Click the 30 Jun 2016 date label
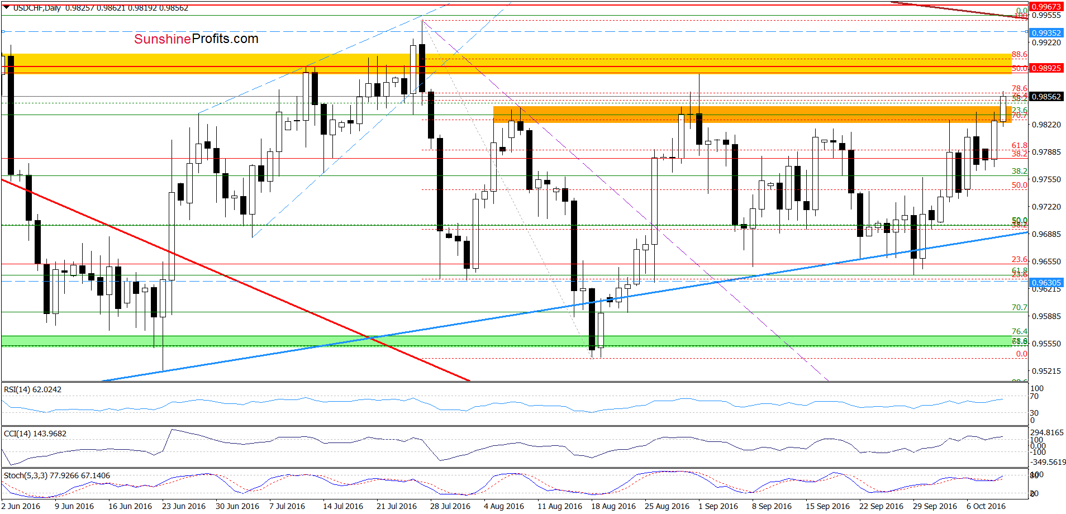Viewport: 1066px width, 514px height. pos(237,506)
